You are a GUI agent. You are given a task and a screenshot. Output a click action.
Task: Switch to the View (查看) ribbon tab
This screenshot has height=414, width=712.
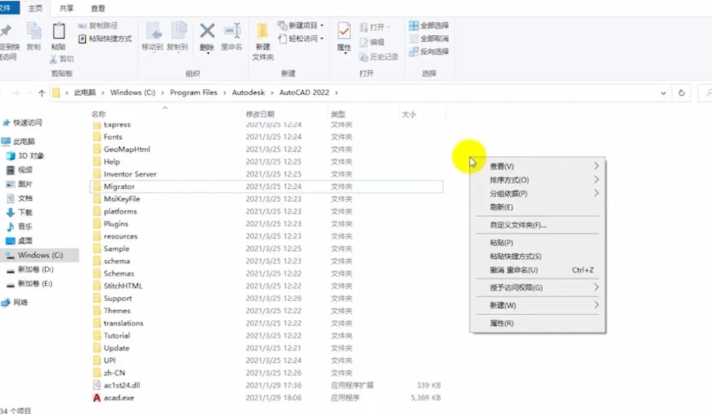(97, 8)
